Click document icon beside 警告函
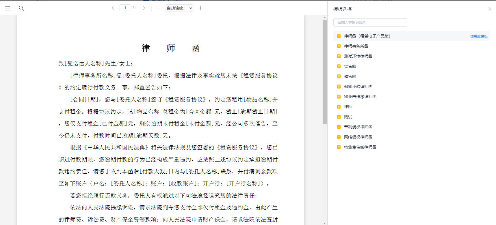This screenshot has width=496, height=225. point(339,66)
